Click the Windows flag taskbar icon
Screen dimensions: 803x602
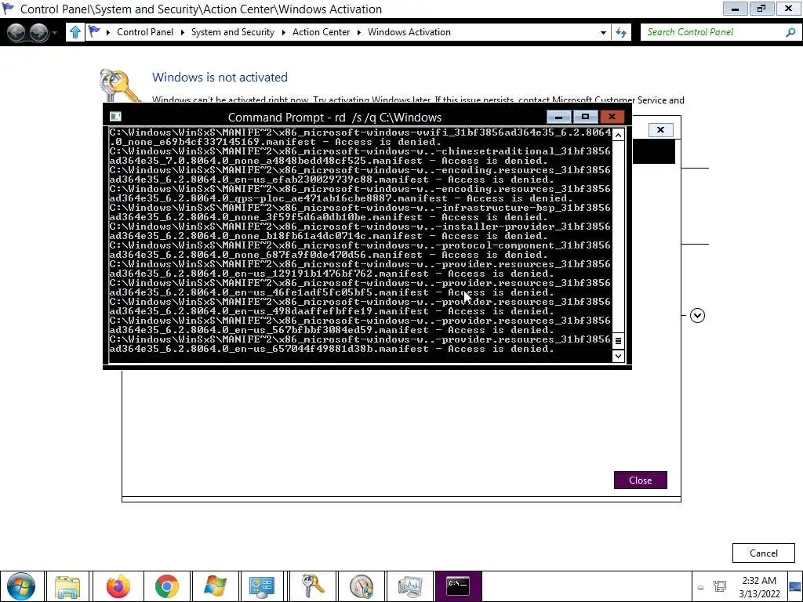coord(215,586)
